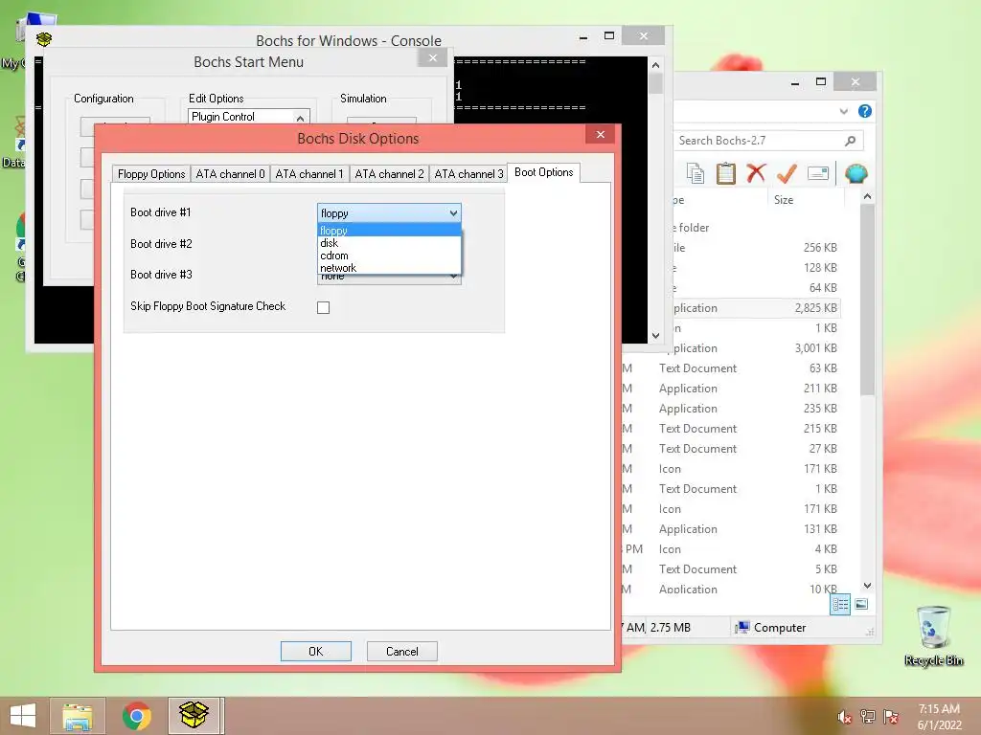Switch to the Floppy Options tab
The image size is (981, 735).
click(151, 174)
